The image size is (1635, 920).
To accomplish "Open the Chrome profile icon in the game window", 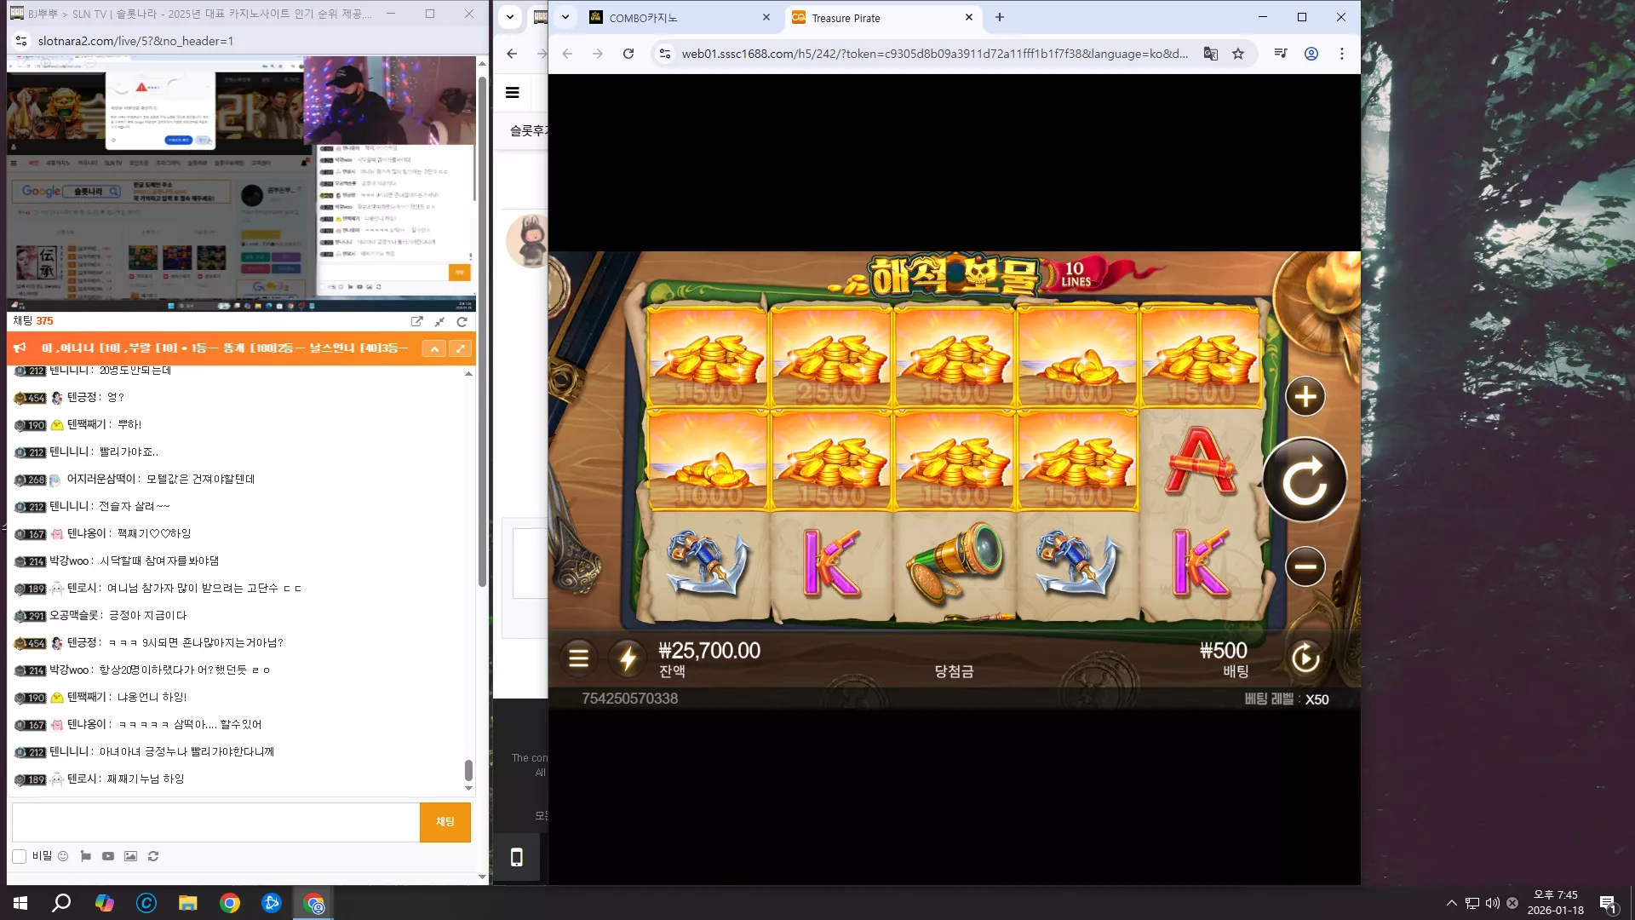I will [1311, 54].
